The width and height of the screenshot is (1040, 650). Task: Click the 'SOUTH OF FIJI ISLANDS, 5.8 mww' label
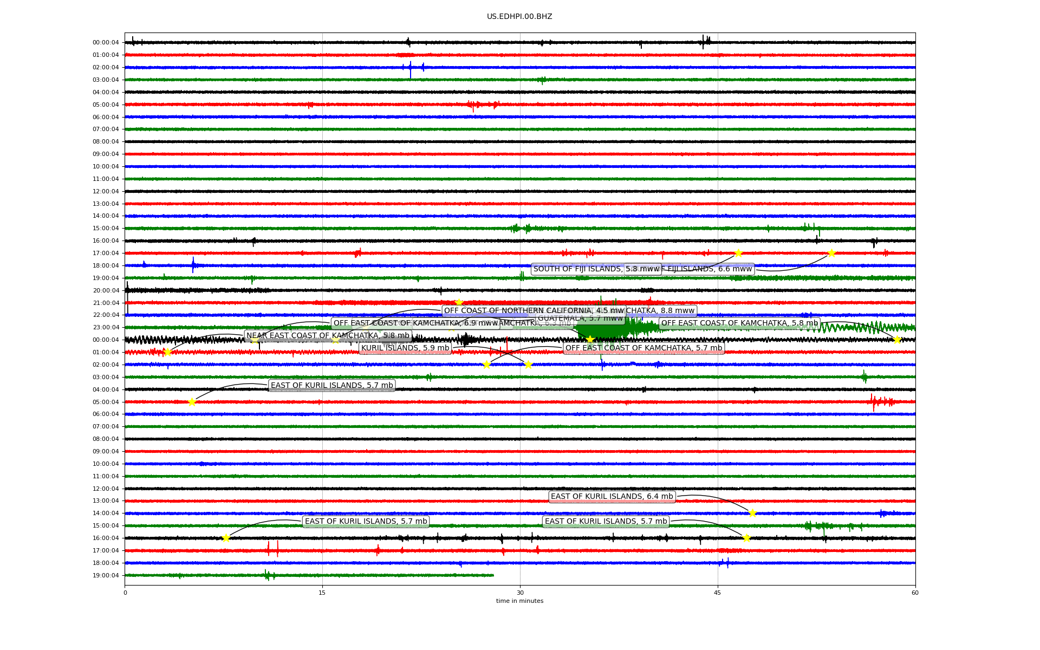click(x=596, y=269)
